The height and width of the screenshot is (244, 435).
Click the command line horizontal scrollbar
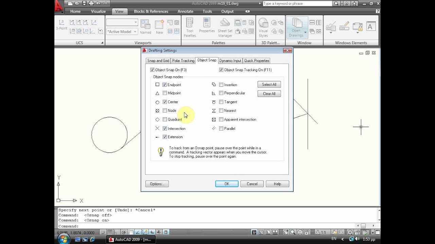pyautogui.click(x=365, y=226)
